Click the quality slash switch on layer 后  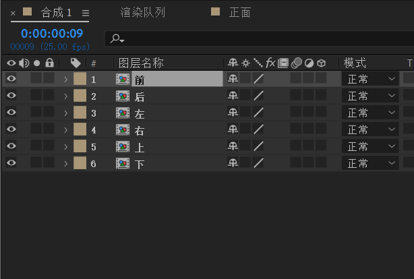click(x=258, y=96)
